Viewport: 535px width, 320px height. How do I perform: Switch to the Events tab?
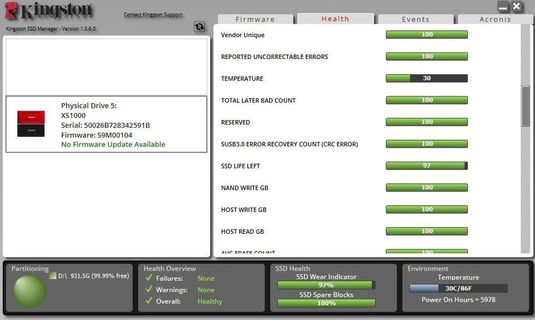click(x=416, y=19)
